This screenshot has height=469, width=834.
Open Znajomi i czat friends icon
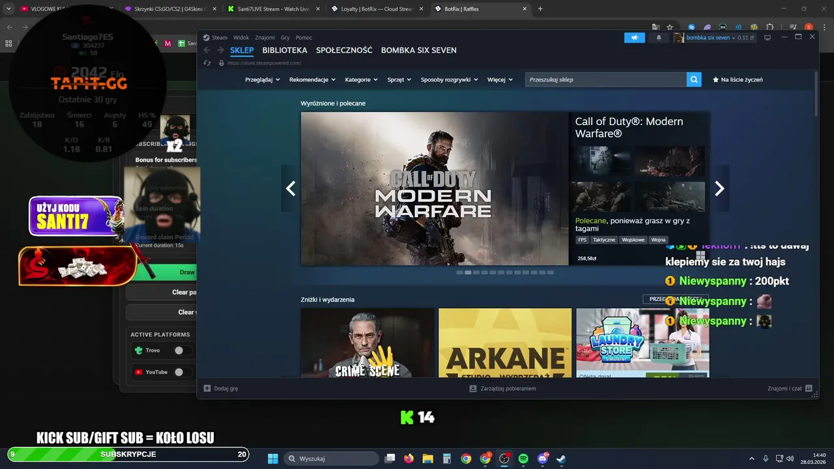click(809, 388)
